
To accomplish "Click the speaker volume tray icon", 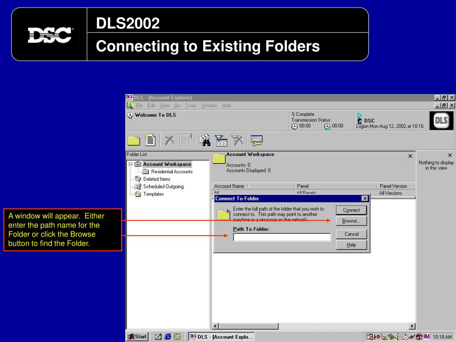I will (398, 337).
